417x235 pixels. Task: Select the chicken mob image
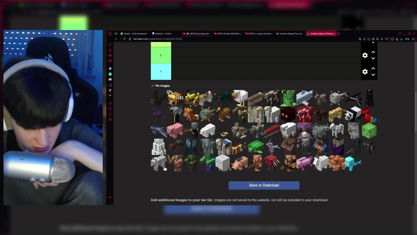click(x=240, y=98)
